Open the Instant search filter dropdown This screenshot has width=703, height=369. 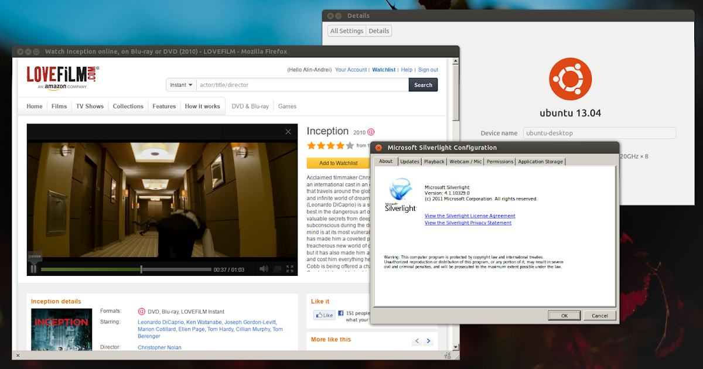[x=180, y=84]
